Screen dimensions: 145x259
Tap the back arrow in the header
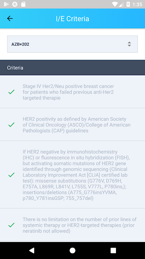(x=10, y=19)
